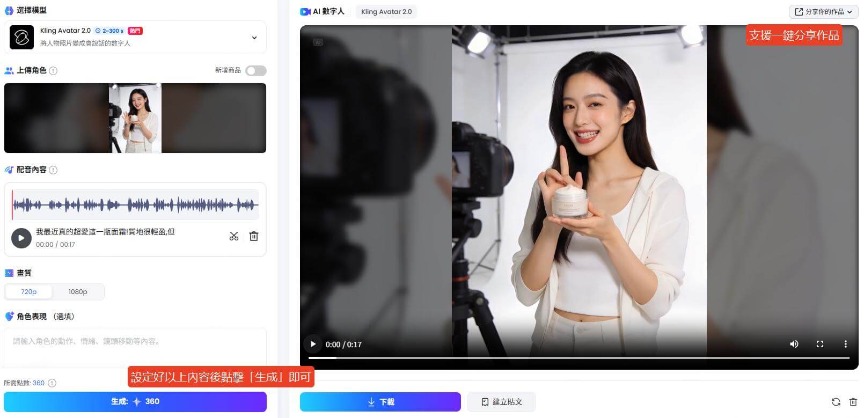Click the info icon beside 配音內容

tap(53, 170)
